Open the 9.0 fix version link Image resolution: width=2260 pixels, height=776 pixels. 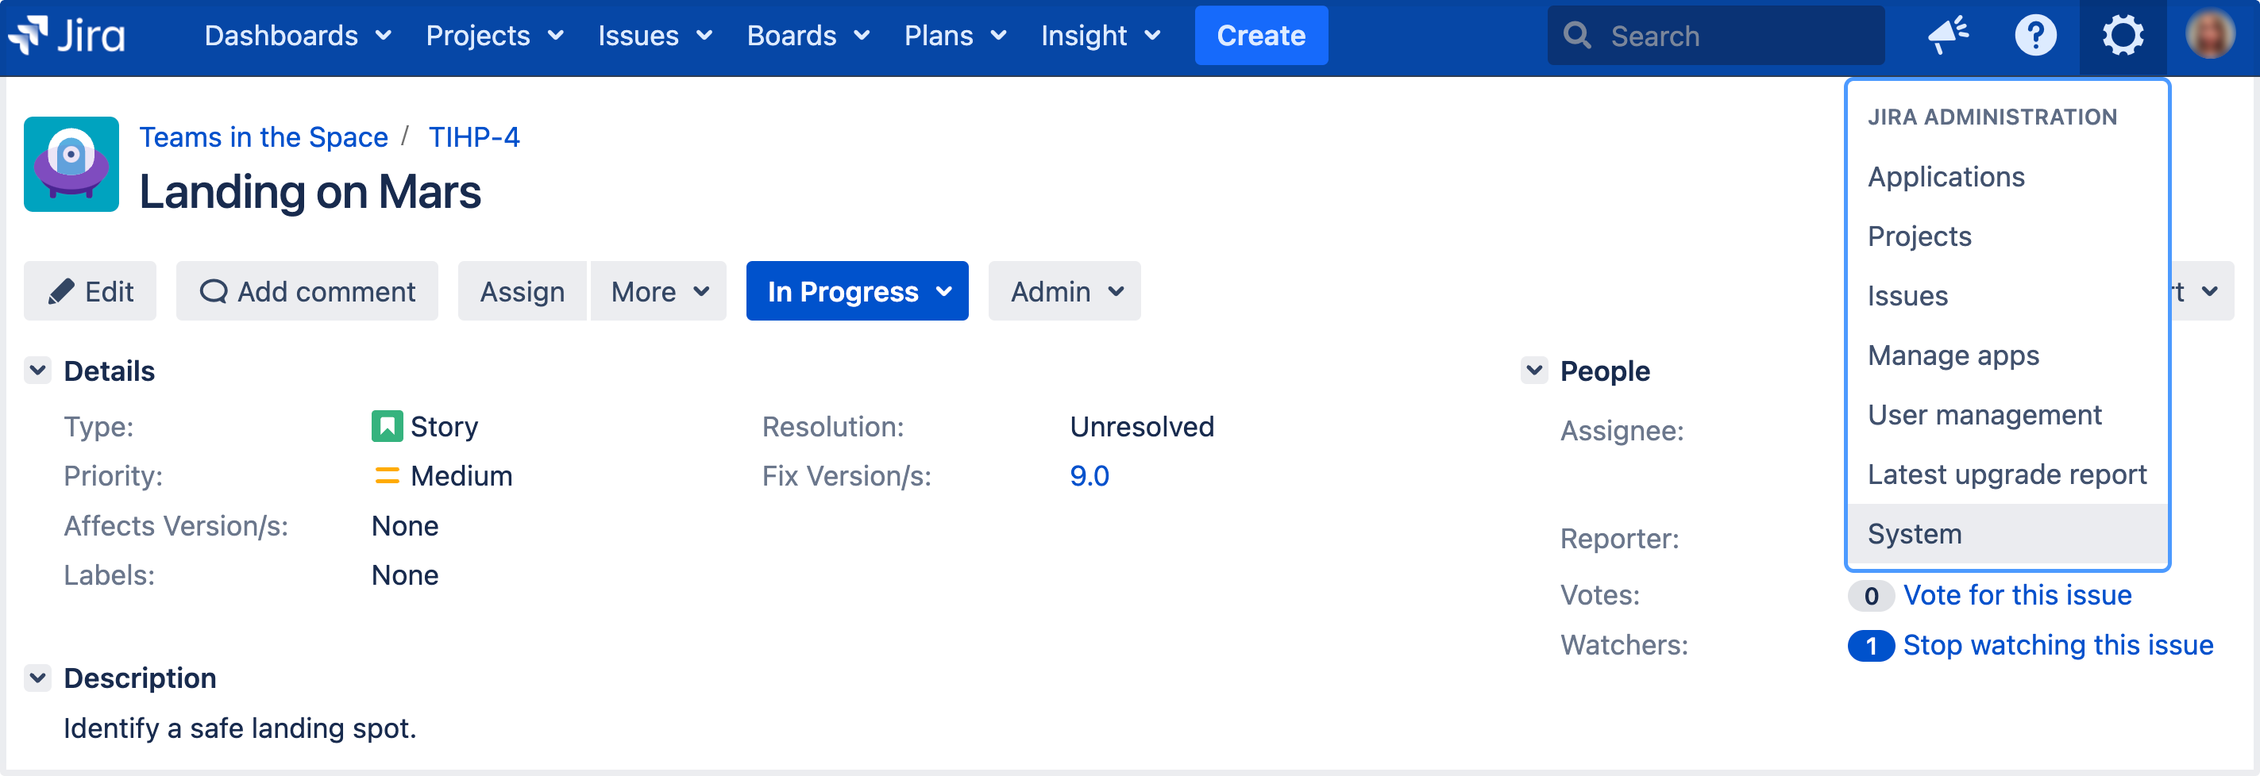coord(1089,476)
